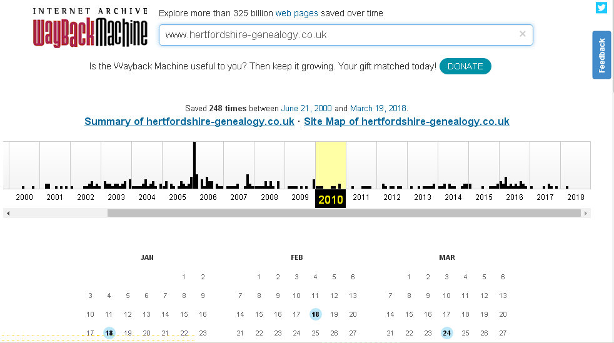Open Site Map of hertfordshire-genealogy.co.uk link
This screenshot has height=343, width=614.
[x=406, y=122]
